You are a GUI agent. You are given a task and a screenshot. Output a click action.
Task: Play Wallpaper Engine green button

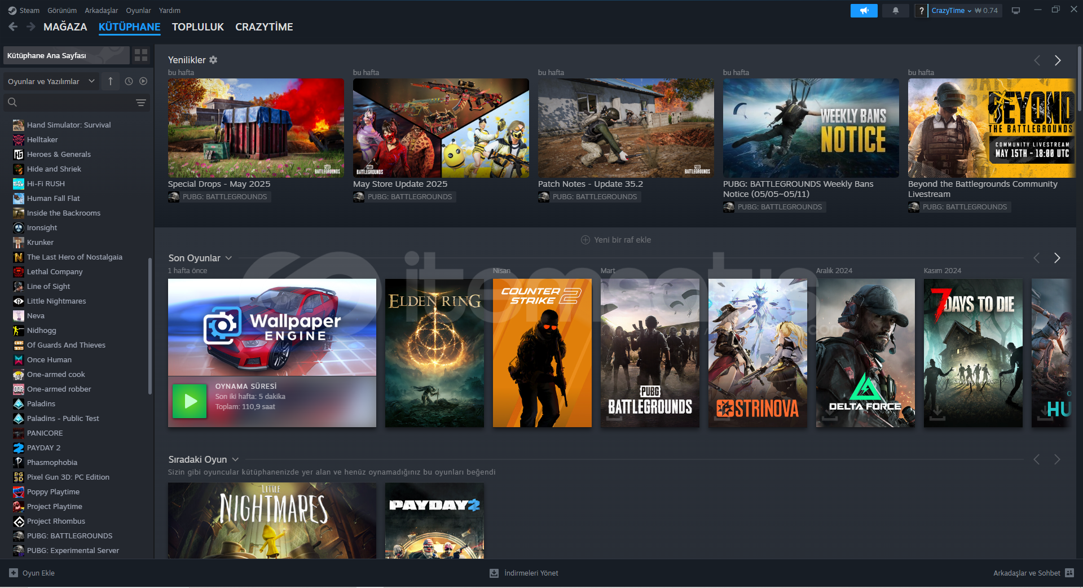tap(189, 401)
